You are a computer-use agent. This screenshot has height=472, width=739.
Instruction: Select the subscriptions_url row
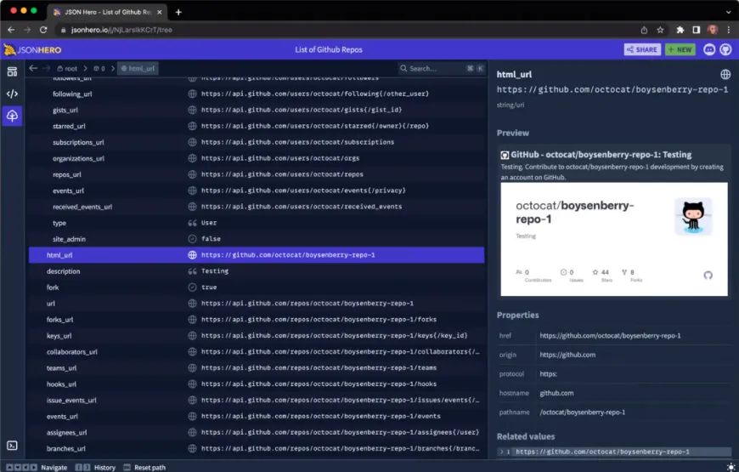257,142
